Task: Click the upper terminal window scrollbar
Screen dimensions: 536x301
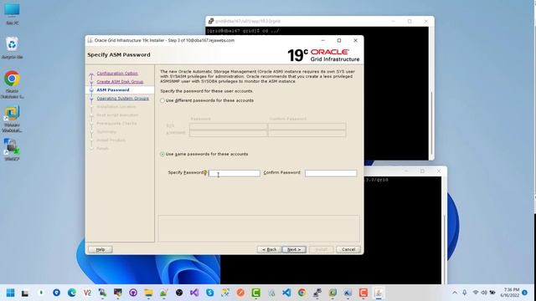Action: pos(431,124)
